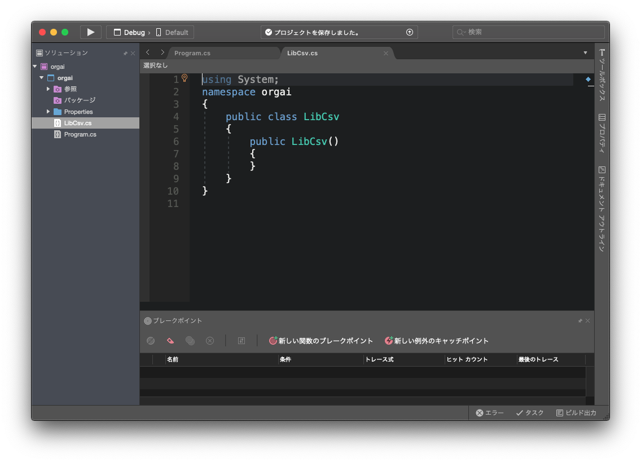Image resolution: width=641 pixels, height=462 pixels.
Task: Click the ソリューション panel title
Action: pyautogui.click(x=66, y=52)
